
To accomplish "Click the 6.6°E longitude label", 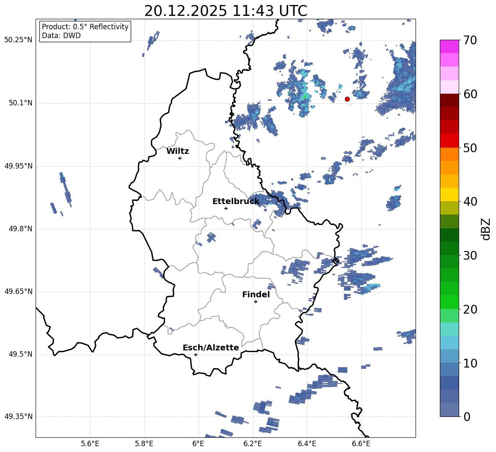I will [x=361, y=444].
